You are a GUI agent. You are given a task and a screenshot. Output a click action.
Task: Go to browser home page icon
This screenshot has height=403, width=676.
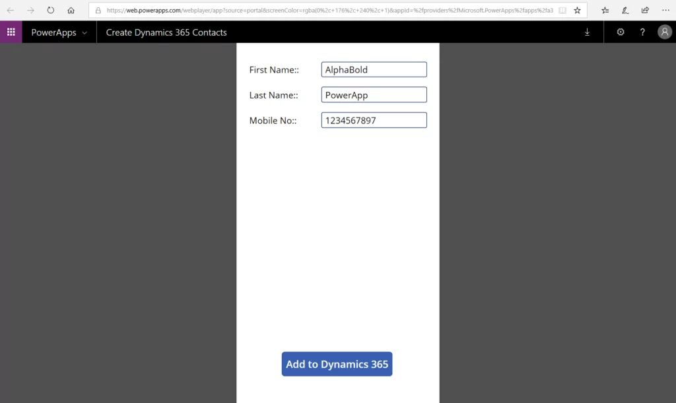pos(71,11)
